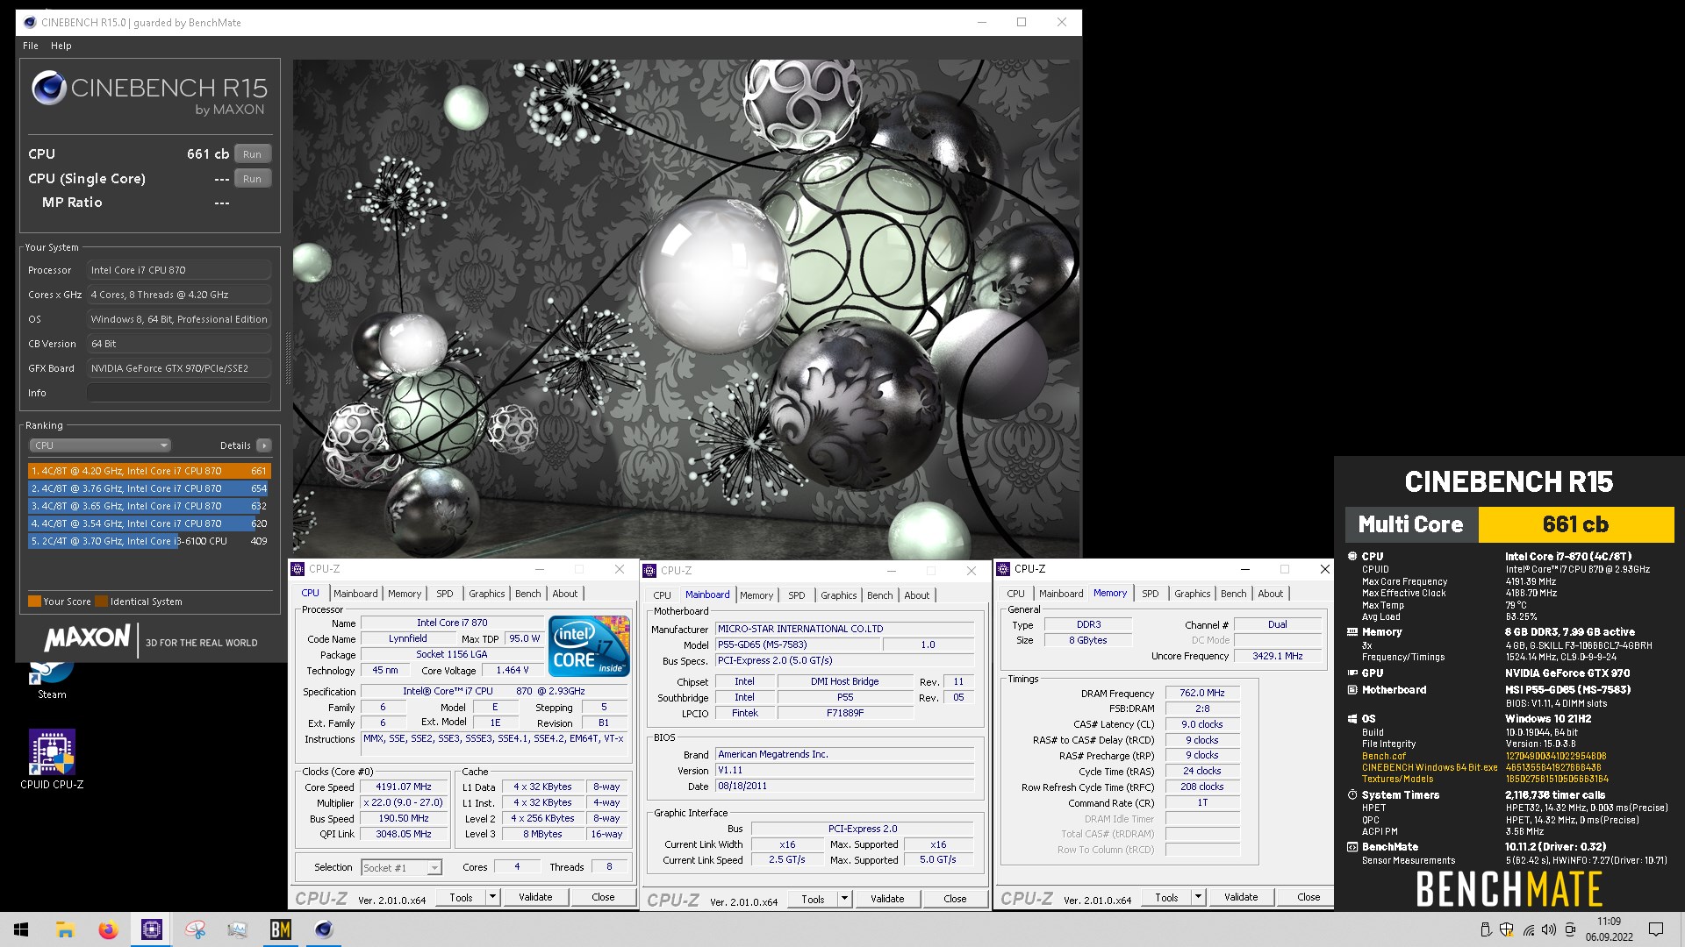
Task: Select ranking entry 4.20 GHz score 661
Action: click(x=148, y=471)
